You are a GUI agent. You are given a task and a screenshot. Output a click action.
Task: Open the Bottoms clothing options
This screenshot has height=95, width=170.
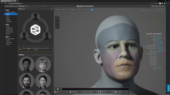point(9,42)
